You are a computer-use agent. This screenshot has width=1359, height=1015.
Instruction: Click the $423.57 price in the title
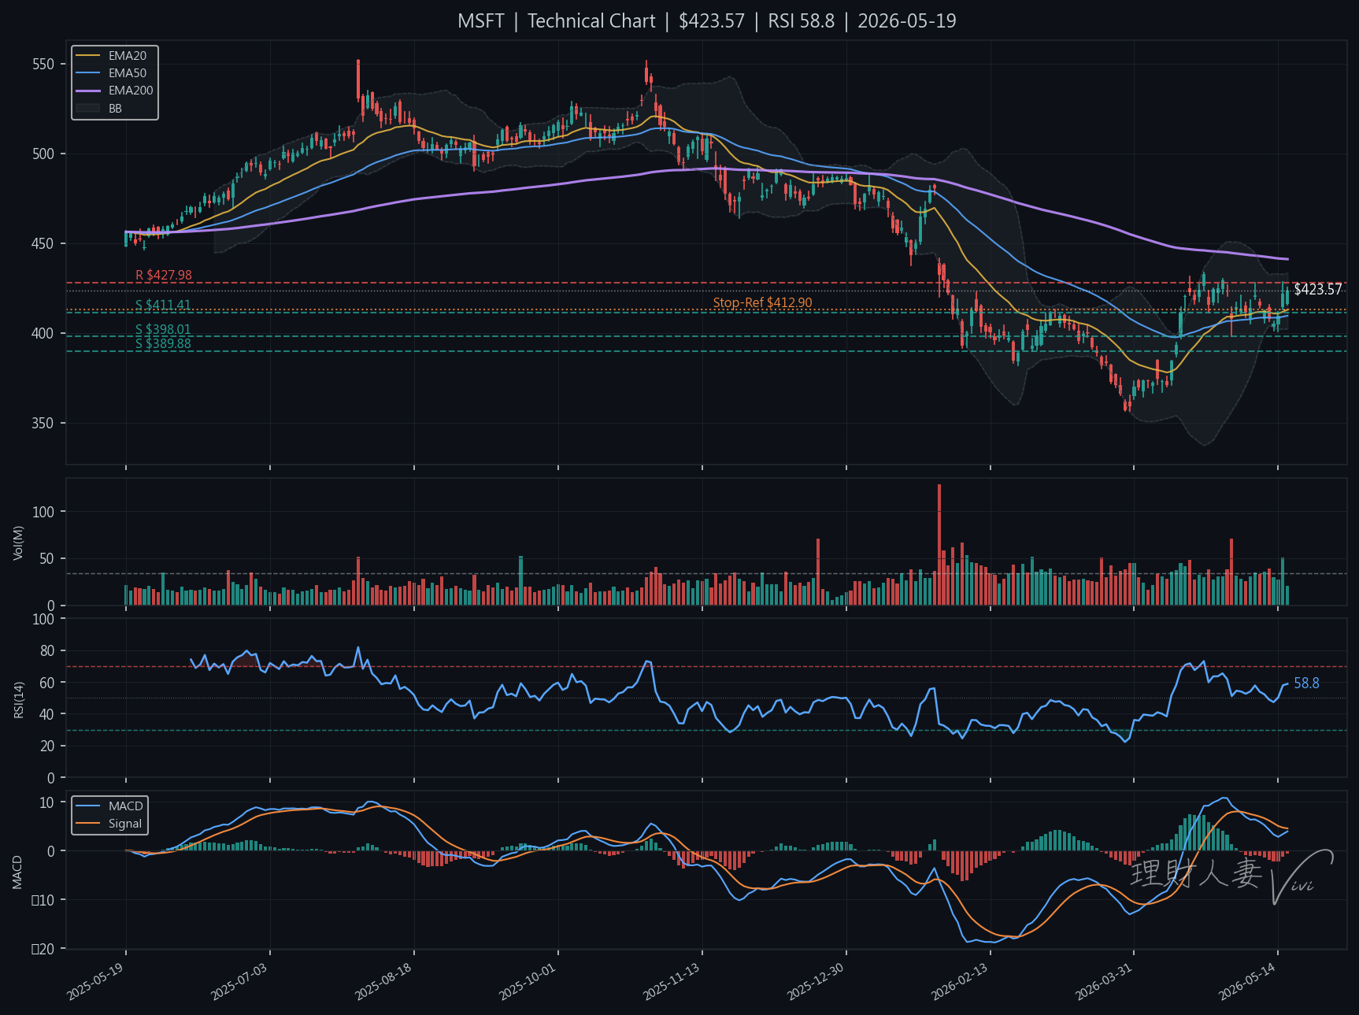point(712,21)
